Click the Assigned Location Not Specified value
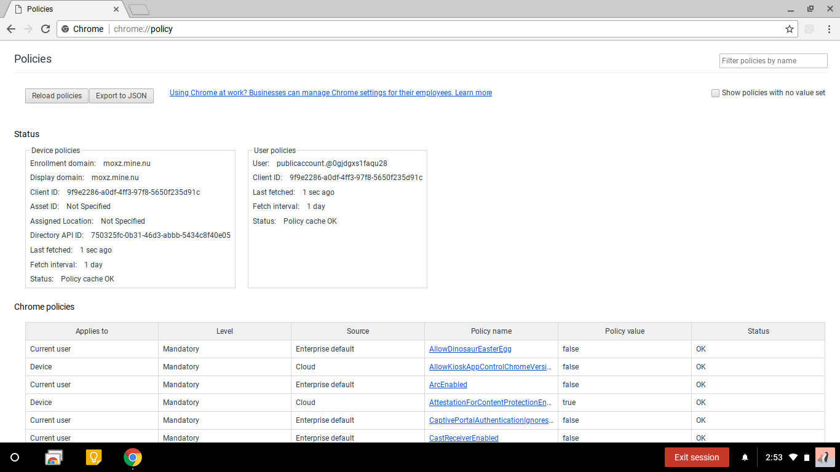Viewport: 840px width, 472px height. click(123, 221)
